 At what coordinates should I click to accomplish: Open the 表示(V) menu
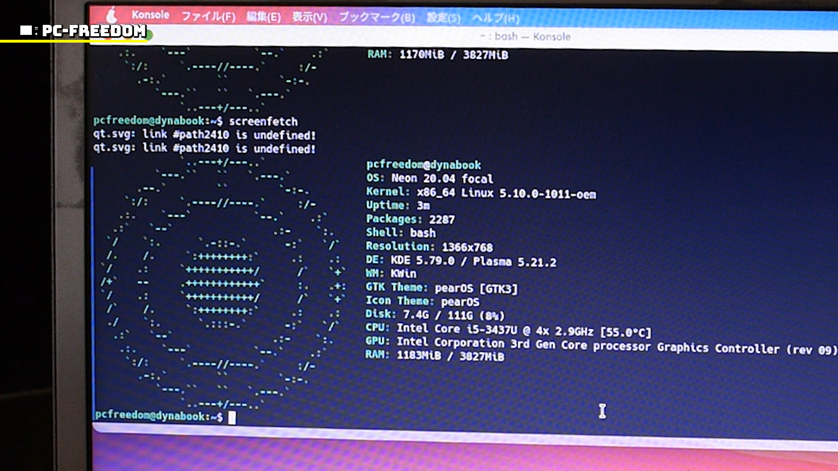[x=309, y=17]
